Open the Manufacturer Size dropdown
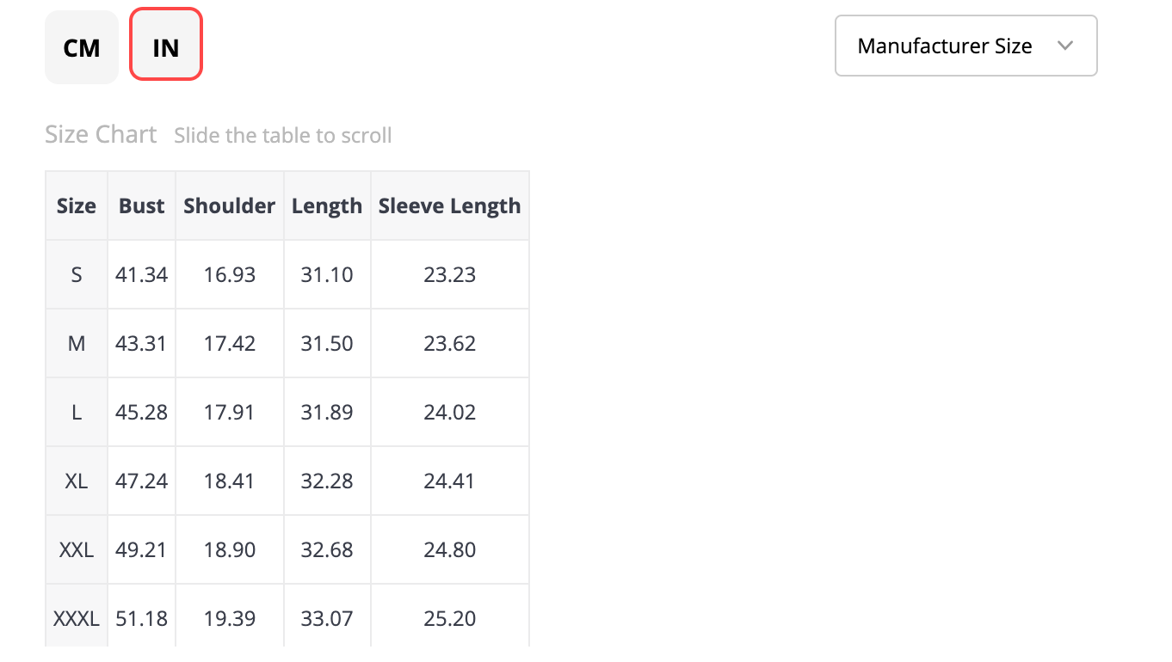1172x662 pixels. point(966,46)
